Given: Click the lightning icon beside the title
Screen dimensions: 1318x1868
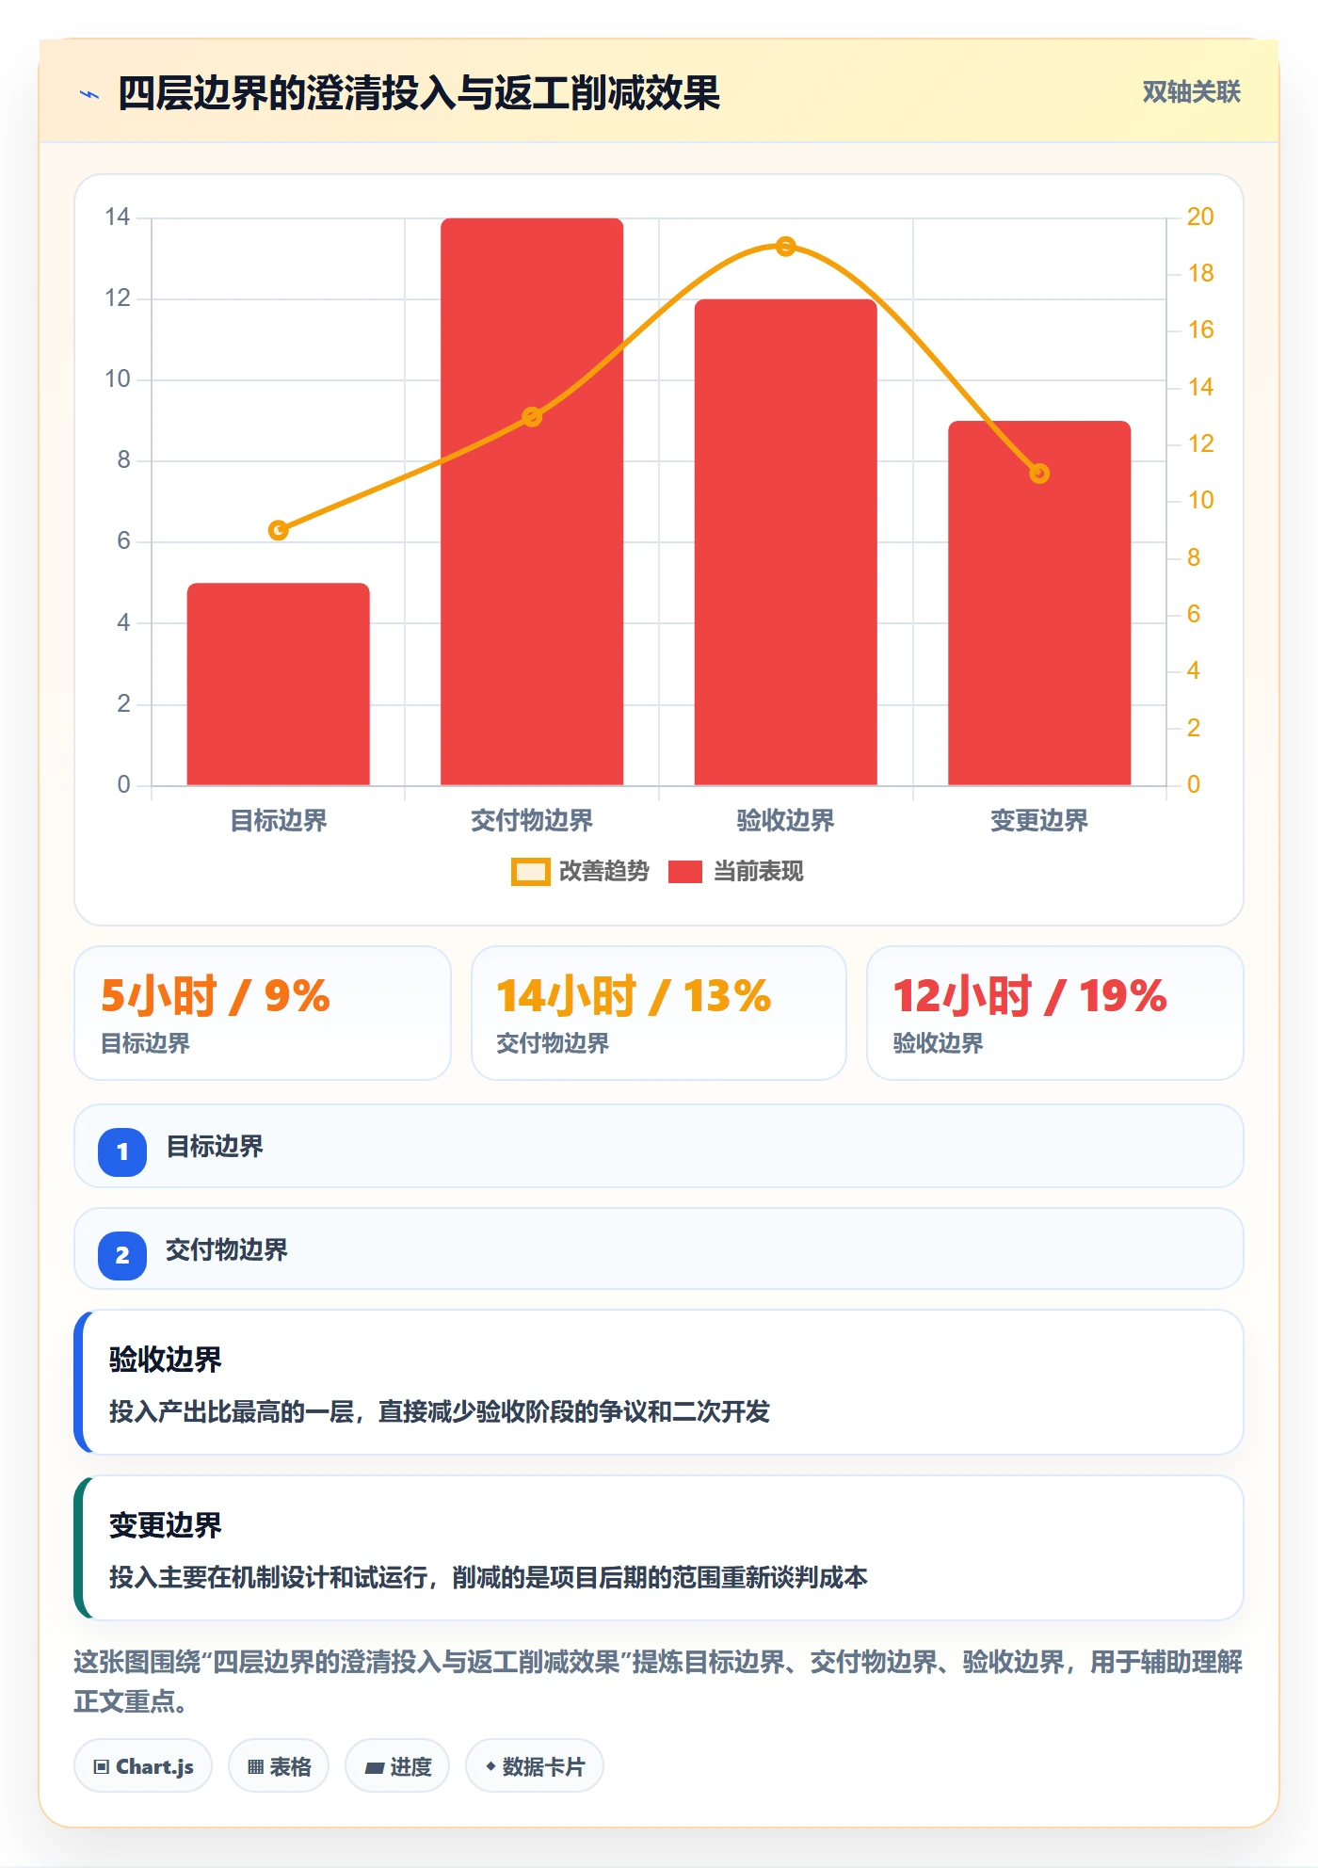Looking at the screenshot, I should pos(89,94).
